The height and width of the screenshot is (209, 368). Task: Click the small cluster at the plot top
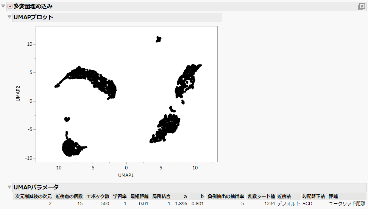[159, 39]
